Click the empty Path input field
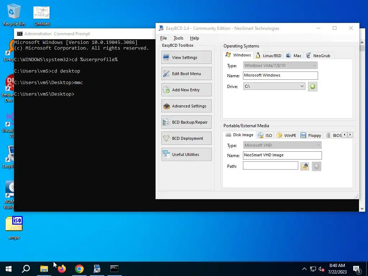368x276 pixels. (271, 166)
